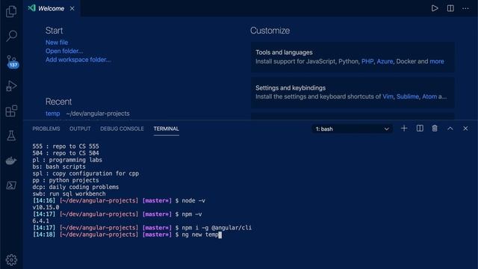This screenshot has height=269, width=478.
Task: Open the editor More Actions ellipsis
Action: point(465,8)
